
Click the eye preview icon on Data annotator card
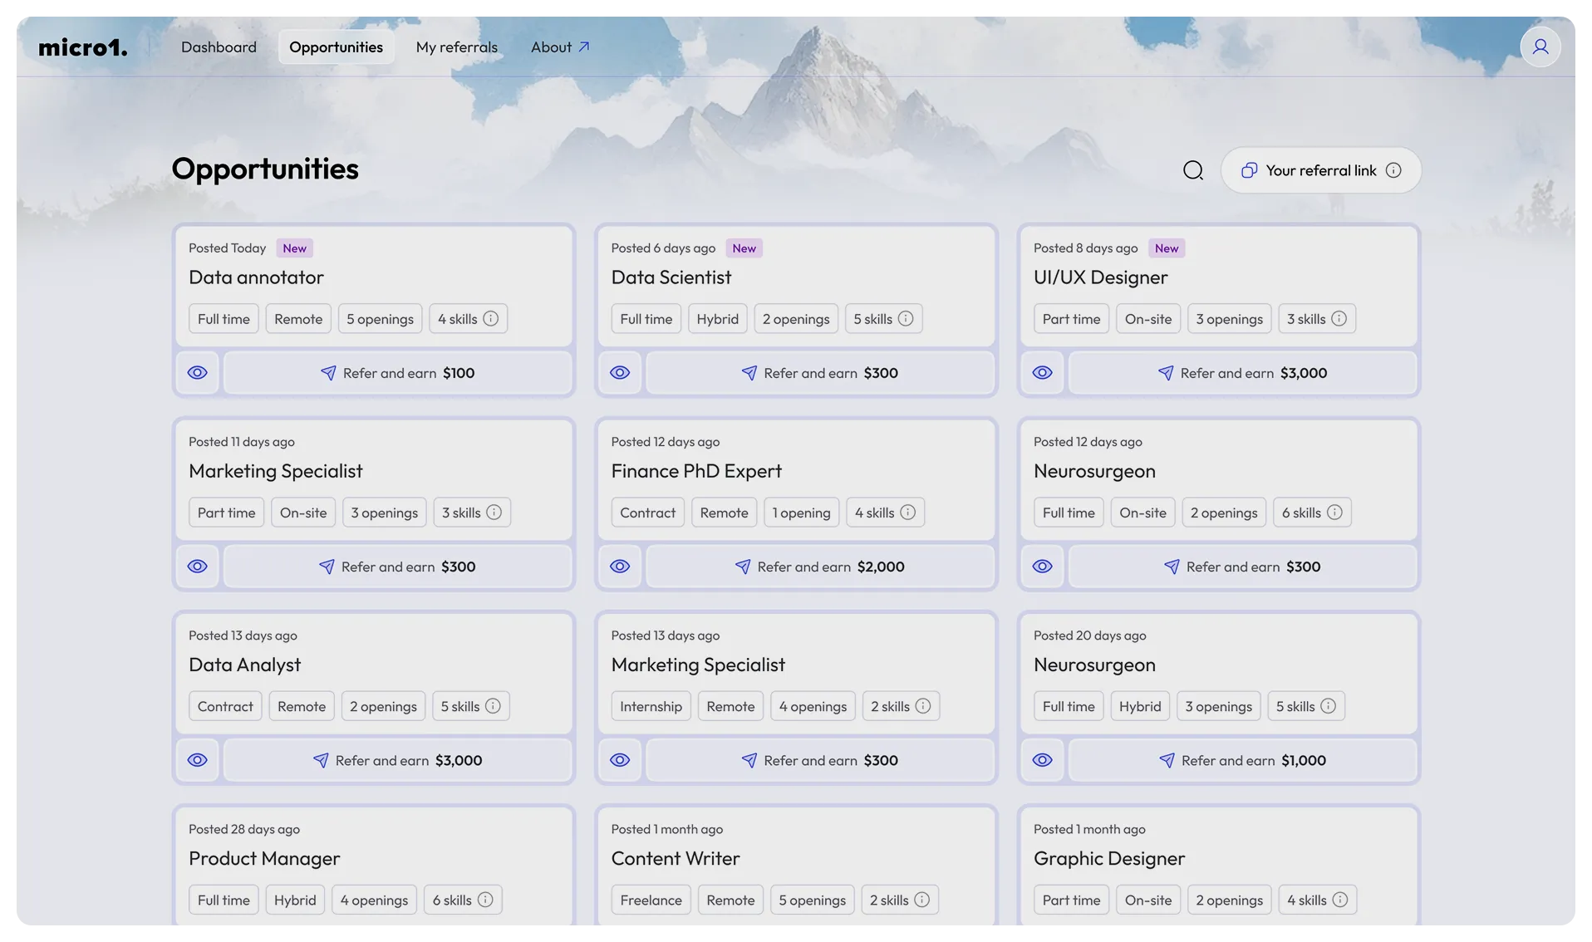pos(197,372)
